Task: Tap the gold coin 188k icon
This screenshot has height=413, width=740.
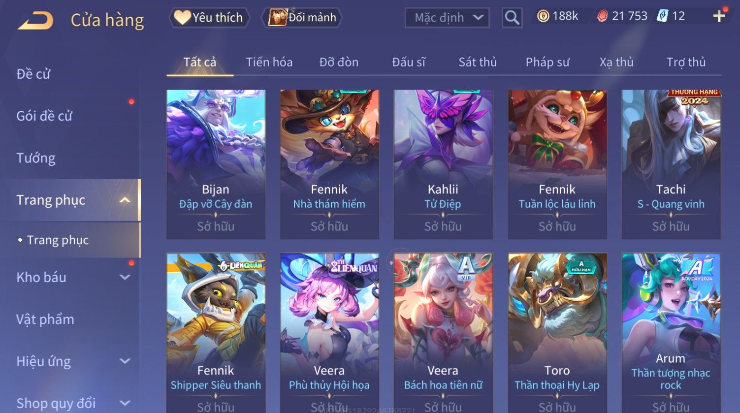Action: coord(543,16)
